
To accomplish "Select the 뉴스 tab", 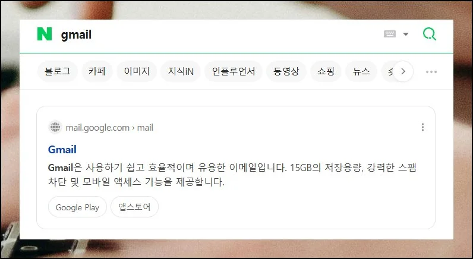I will pos(361,71).
